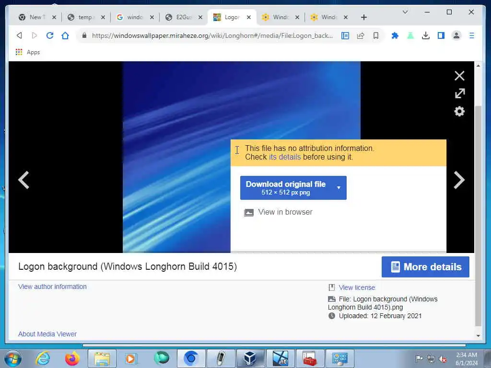Open the tab search chevron
Screen dimensions: 491x368
tap(405, 12)
